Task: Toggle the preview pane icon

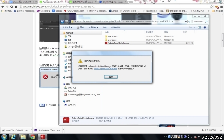Action: click(x=199, y=27)
